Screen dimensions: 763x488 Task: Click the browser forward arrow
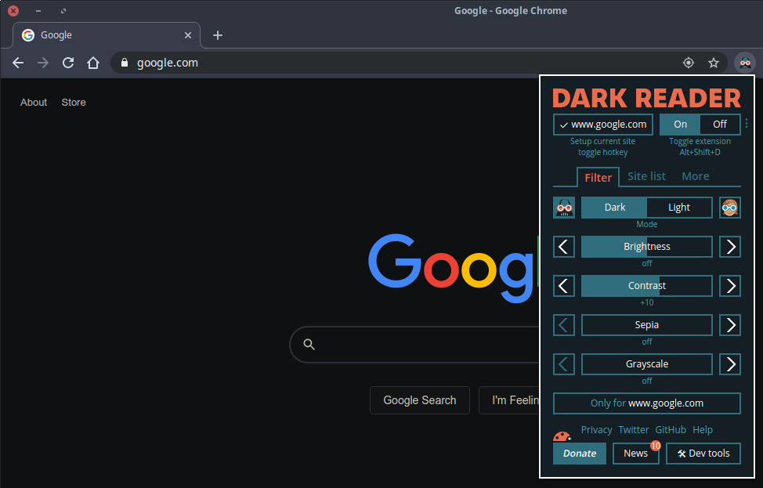coord(43,63)
